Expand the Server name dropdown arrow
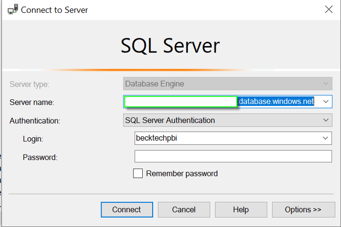This screenshot has height=227, width=341. pos(326,102)
